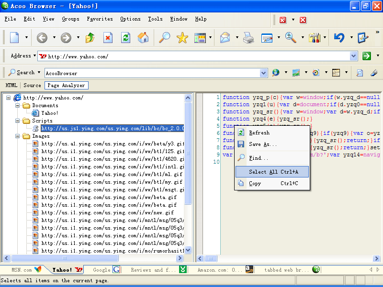Open the Forward button history dropdown arrow
This screenshot has height=287, width=383.
tap(78, 37)
